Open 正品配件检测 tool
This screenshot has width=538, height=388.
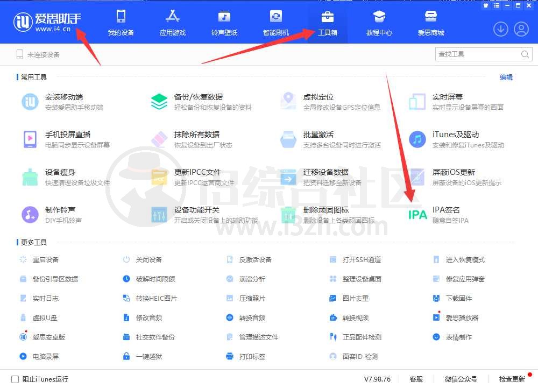pos(356,337)
